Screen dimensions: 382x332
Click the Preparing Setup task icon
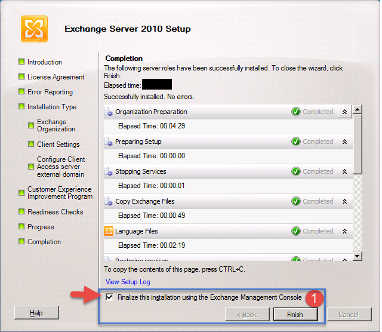pos(109,142)
